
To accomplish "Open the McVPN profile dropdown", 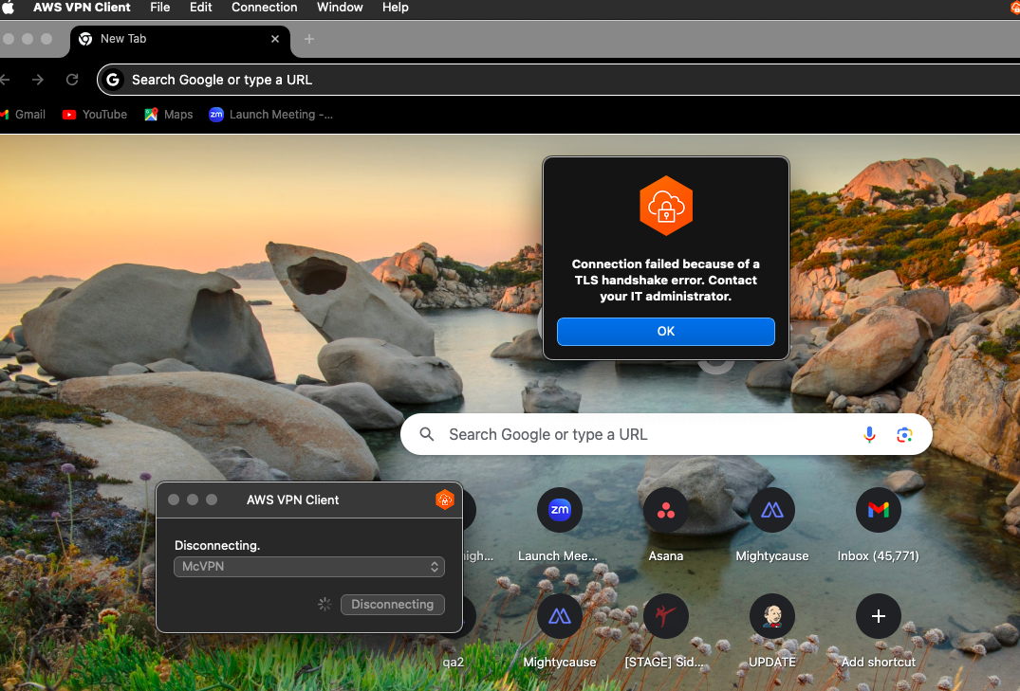I will [309, 567].
